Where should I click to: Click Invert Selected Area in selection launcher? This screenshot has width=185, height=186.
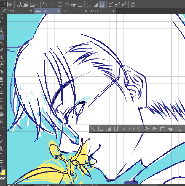click(x=108, y=129)
